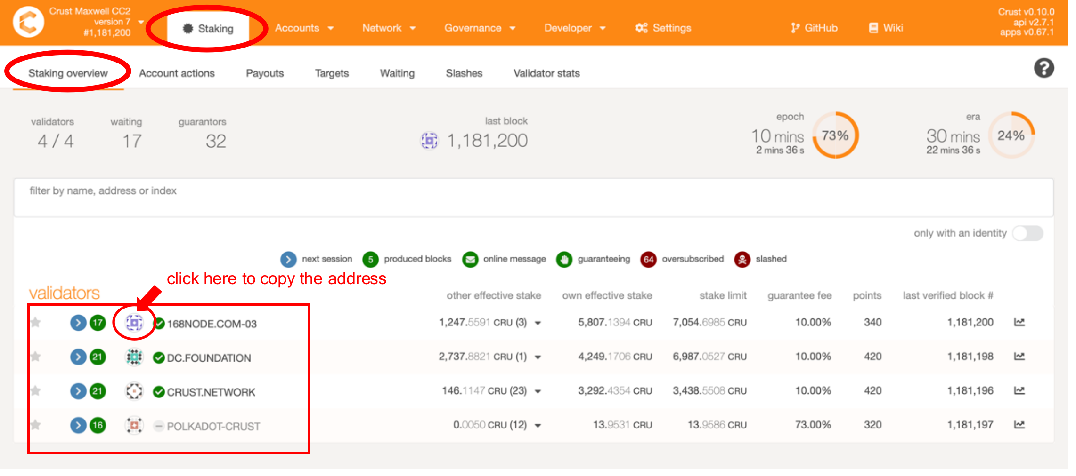
Task: Open the help question mark icon
Action: [1044, 68]
